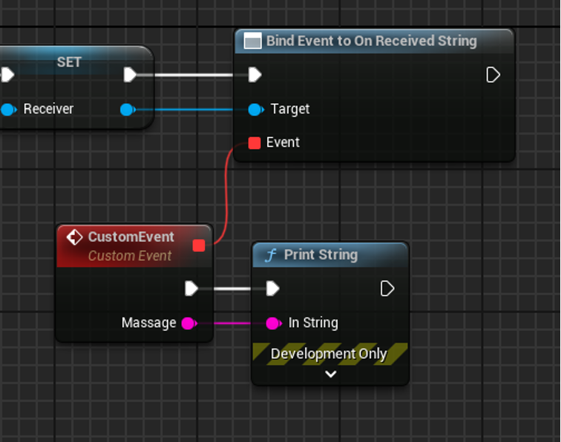The height and width of the screenshot is (442, 561).
Task: Click the Print String function icon
Action: (x=271, y=255)
